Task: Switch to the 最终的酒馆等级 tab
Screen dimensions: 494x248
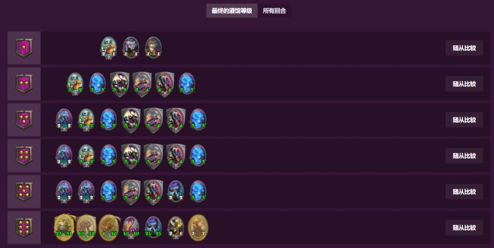Action: [232, 11]
